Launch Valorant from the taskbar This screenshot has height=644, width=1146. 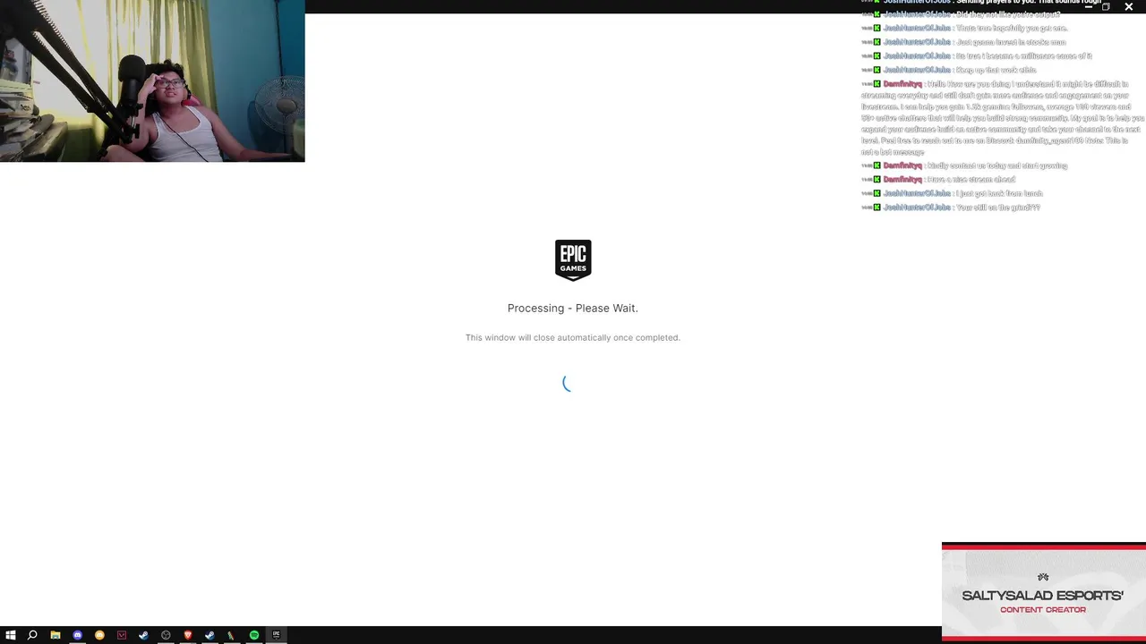[x=122, y=635]
